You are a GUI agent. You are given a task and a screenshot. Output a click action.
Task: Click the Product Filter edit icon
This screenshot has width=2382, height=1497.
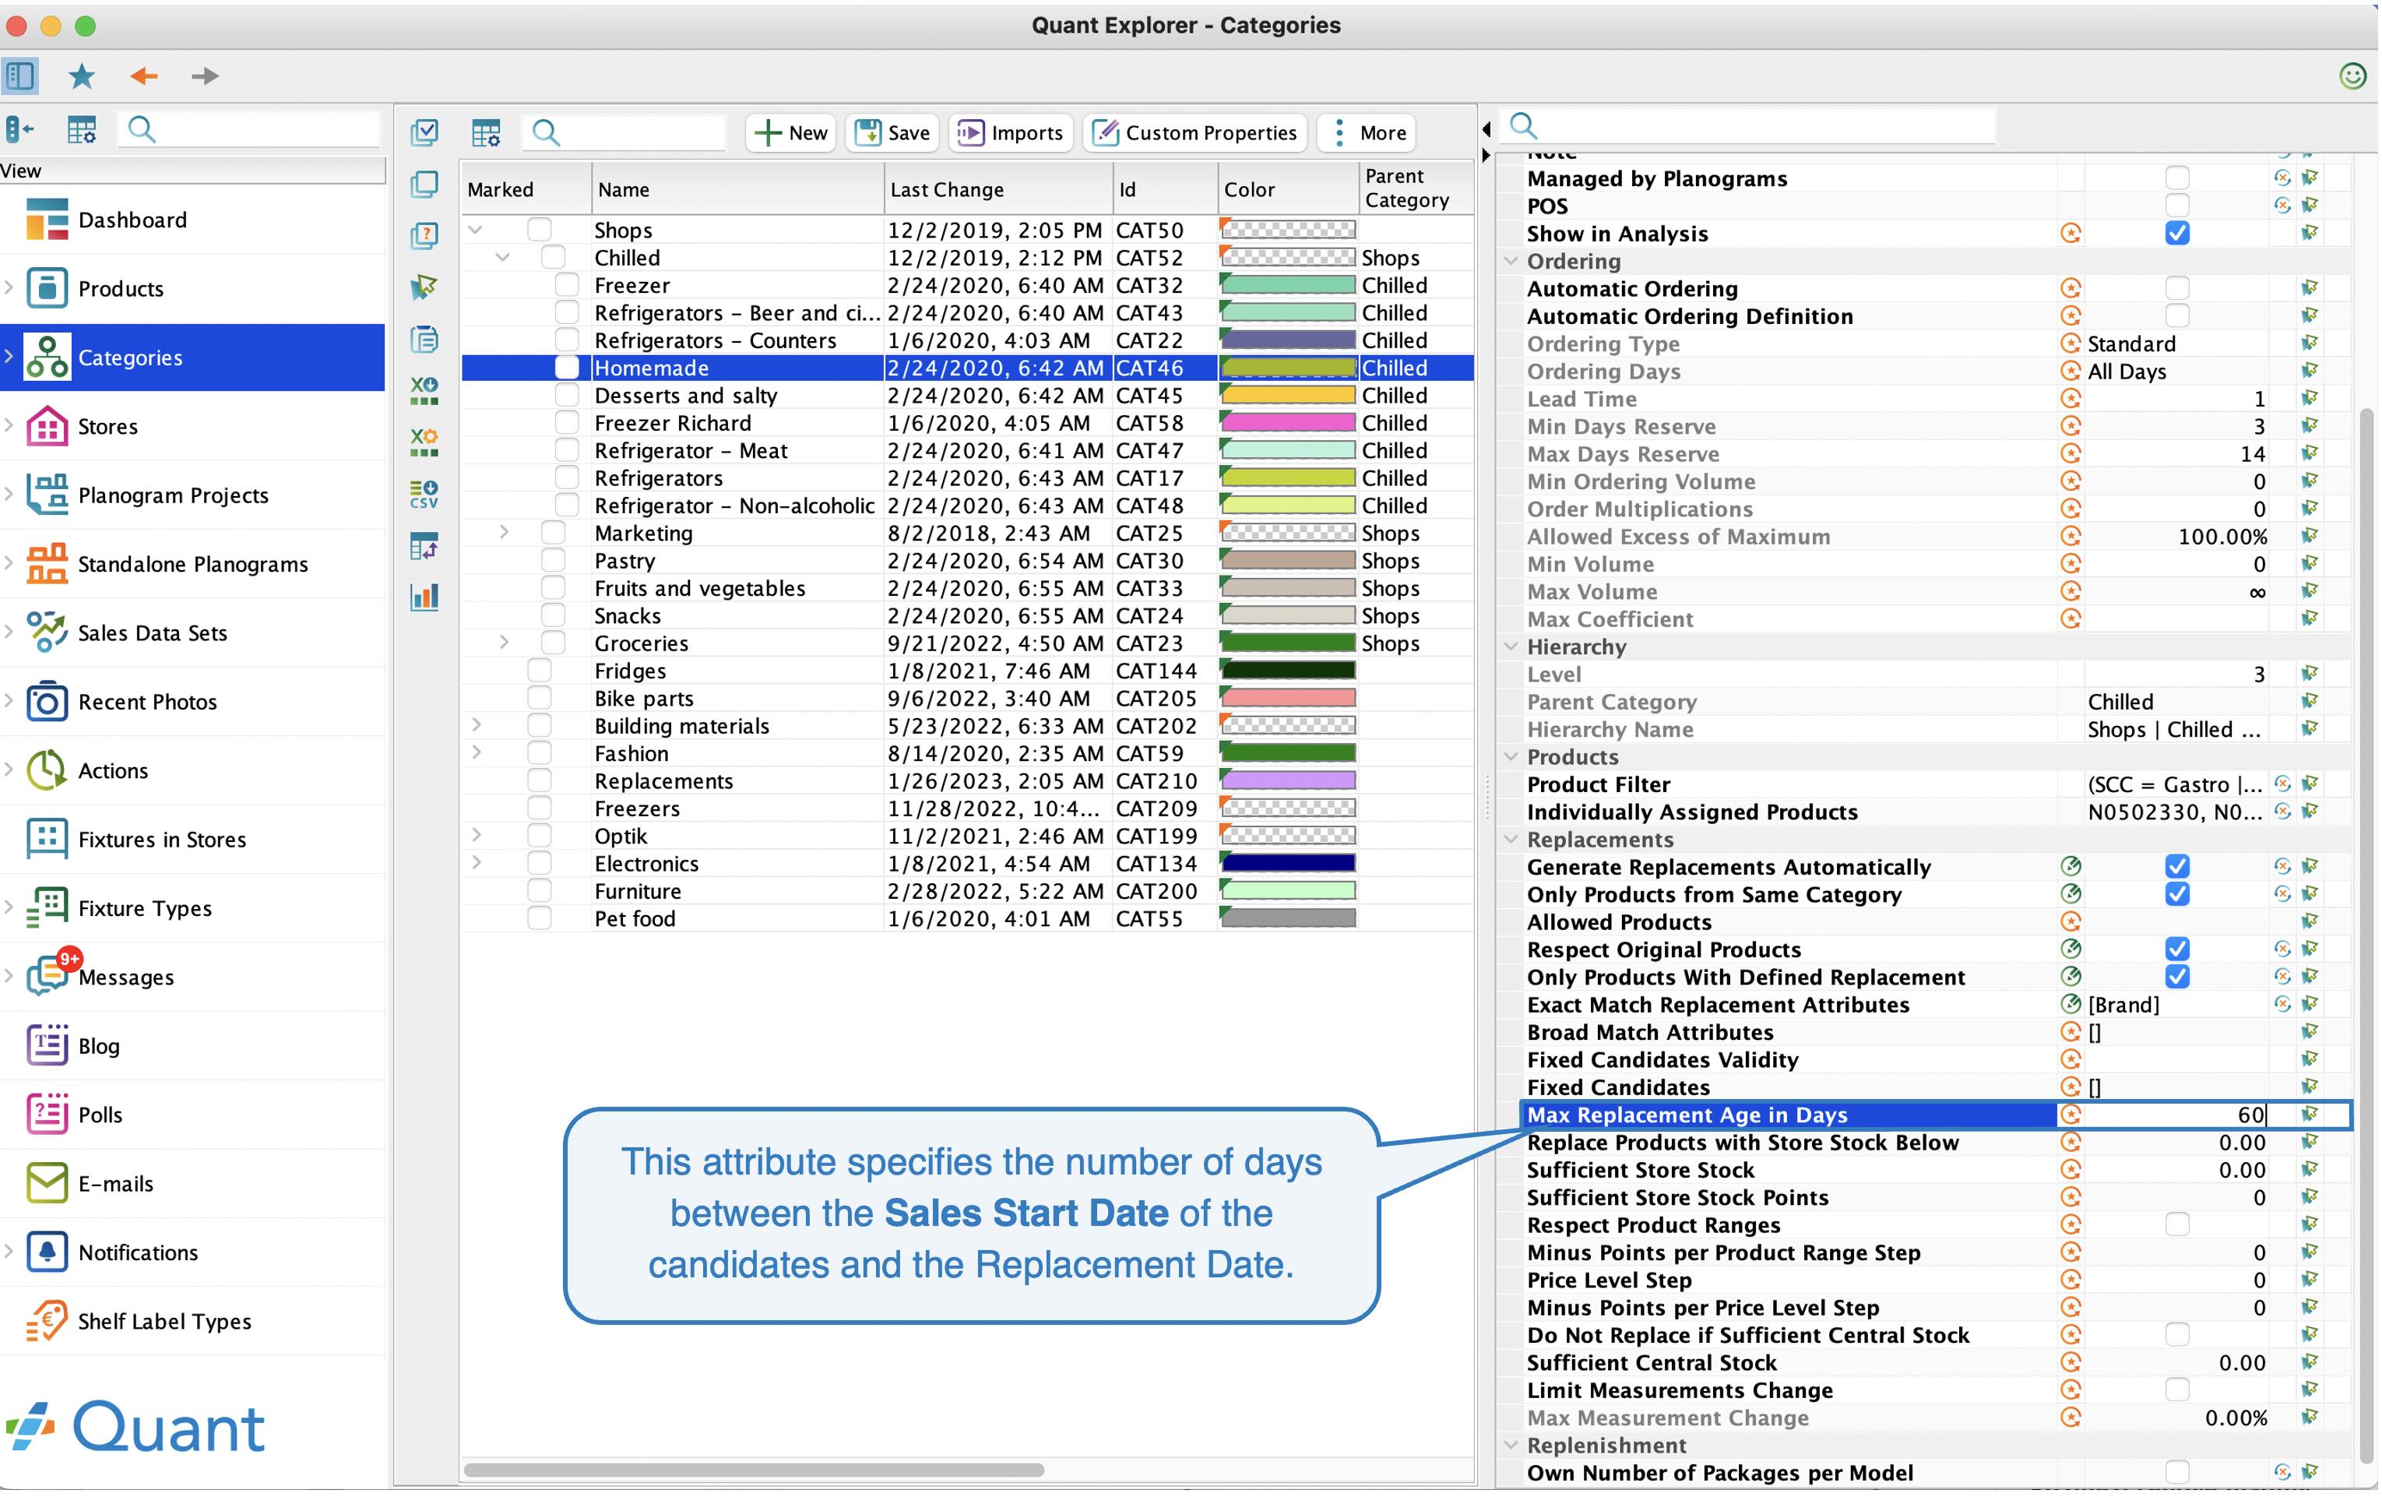point(2282,784)
